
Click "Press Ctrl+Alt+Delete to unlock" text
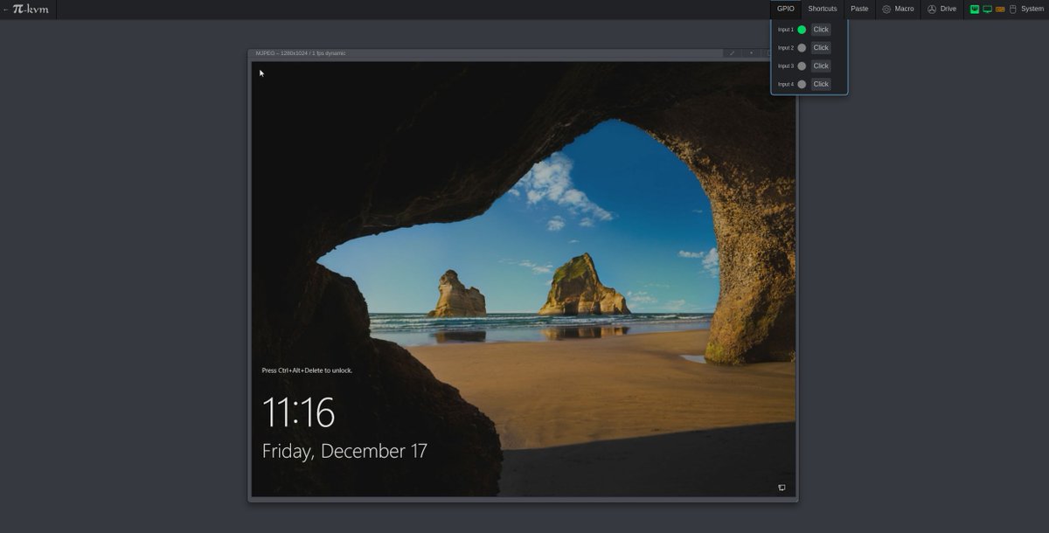coord(307,370)
